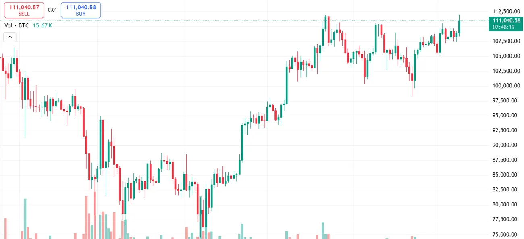Select the Vol · BTC indicator label
Viewport: 524px width, 239px height.
coord(17,25)
